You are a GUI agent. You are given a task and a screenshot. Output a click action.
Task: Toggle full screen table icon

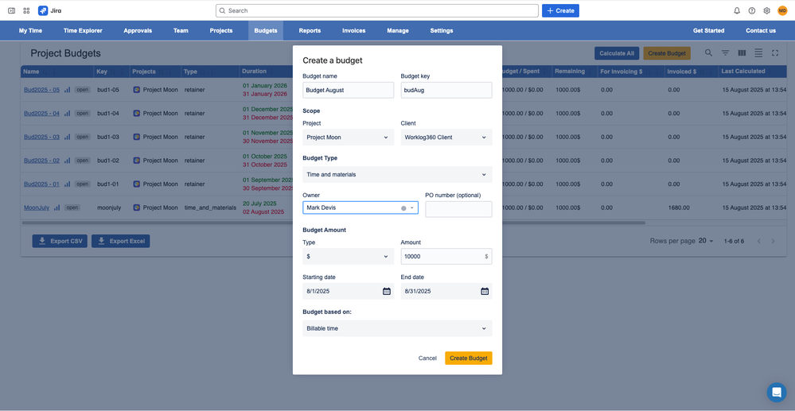point(775,52)
